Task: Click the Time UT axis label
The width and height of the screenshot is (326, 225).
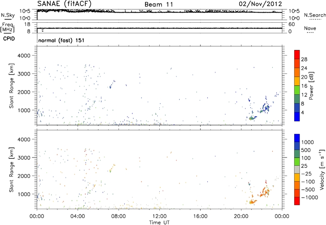Action: click(x=159, y=223)
